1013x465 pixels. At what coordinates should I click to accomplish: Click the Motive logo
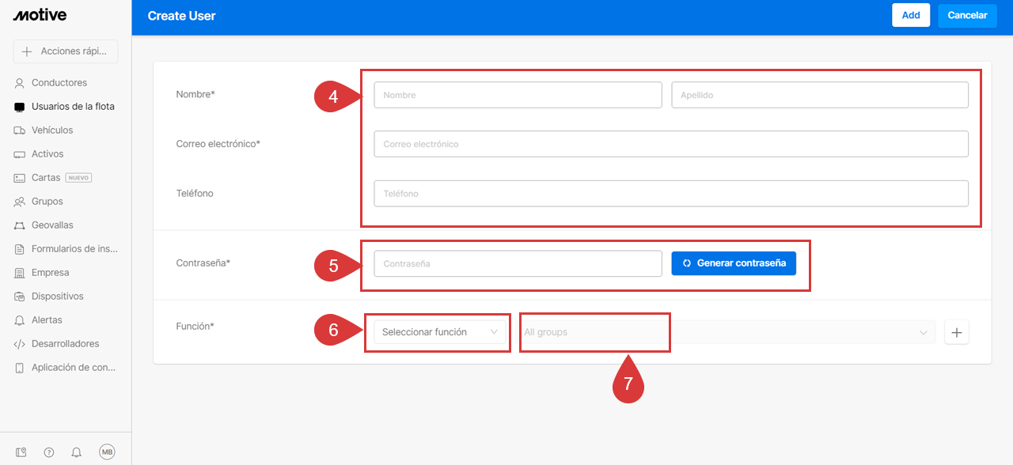click(40, 15)
